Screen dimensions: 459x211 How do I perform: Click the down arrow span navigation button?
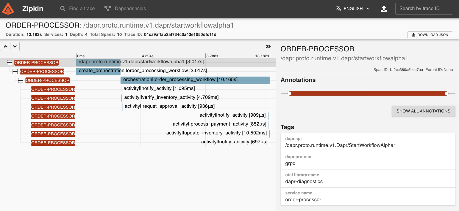click(15, 46)
